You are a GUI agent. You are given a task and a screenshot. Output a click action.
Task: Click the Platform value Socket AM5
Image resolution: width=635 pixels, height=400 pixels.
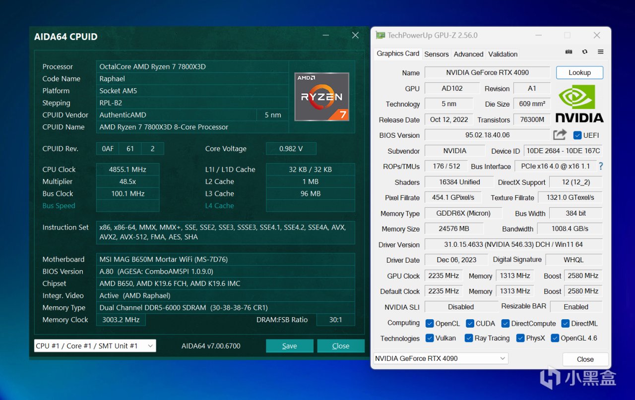tap(192, 91)
